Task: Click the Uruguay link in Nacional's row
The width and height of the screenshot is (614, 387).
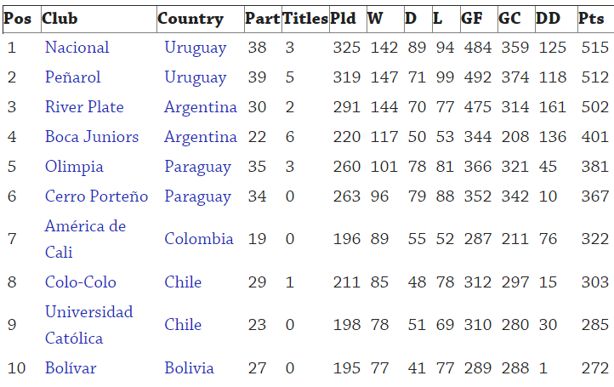Action: pos(196,48)
